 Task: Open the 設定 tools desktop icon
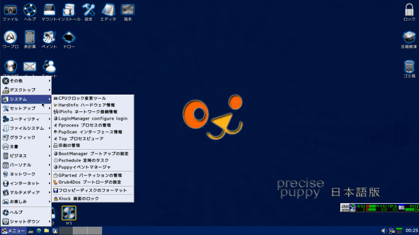(x=89, y=13)
